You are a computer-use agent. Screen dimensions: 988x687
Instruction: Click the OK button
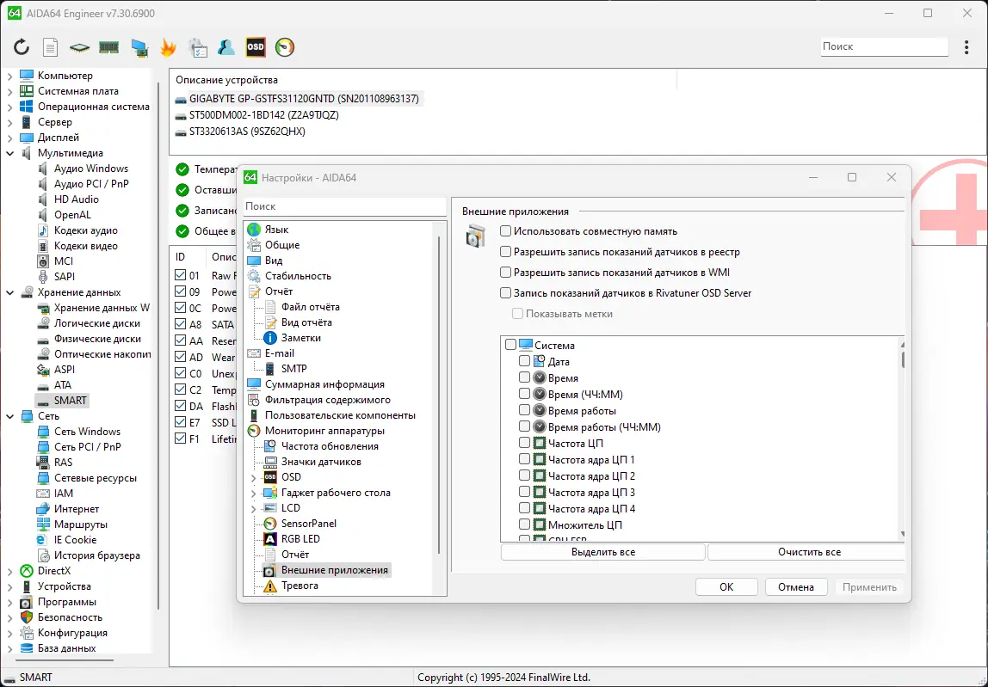[726, 587]
